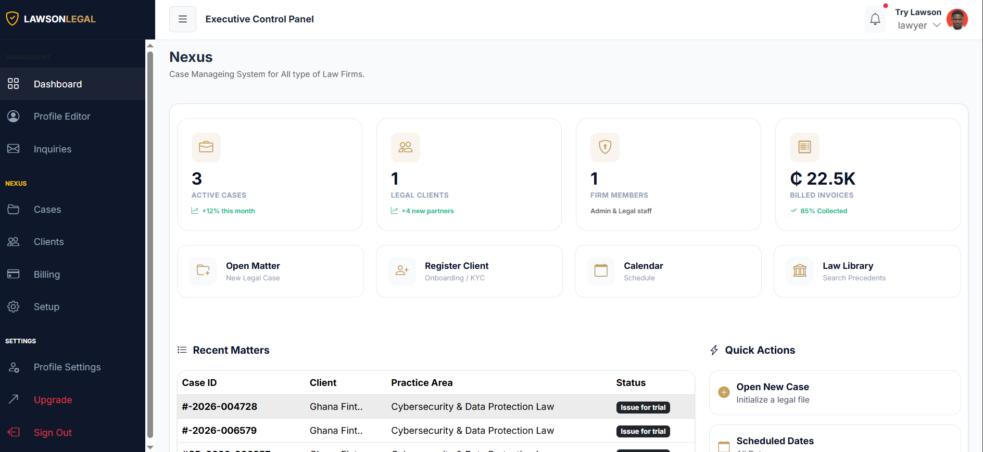Viewport: 983px width, 452px height.
Task: Click the Clients people icon in sidebar
Action: click(x=14, y=242)
